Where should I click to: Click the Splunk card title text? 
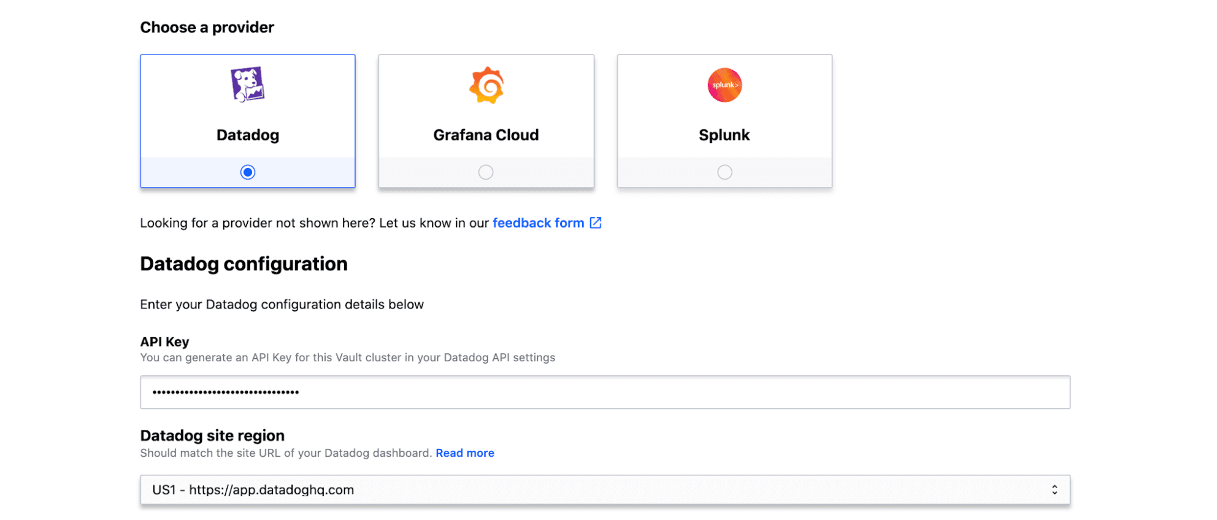[x=724, y=135]
